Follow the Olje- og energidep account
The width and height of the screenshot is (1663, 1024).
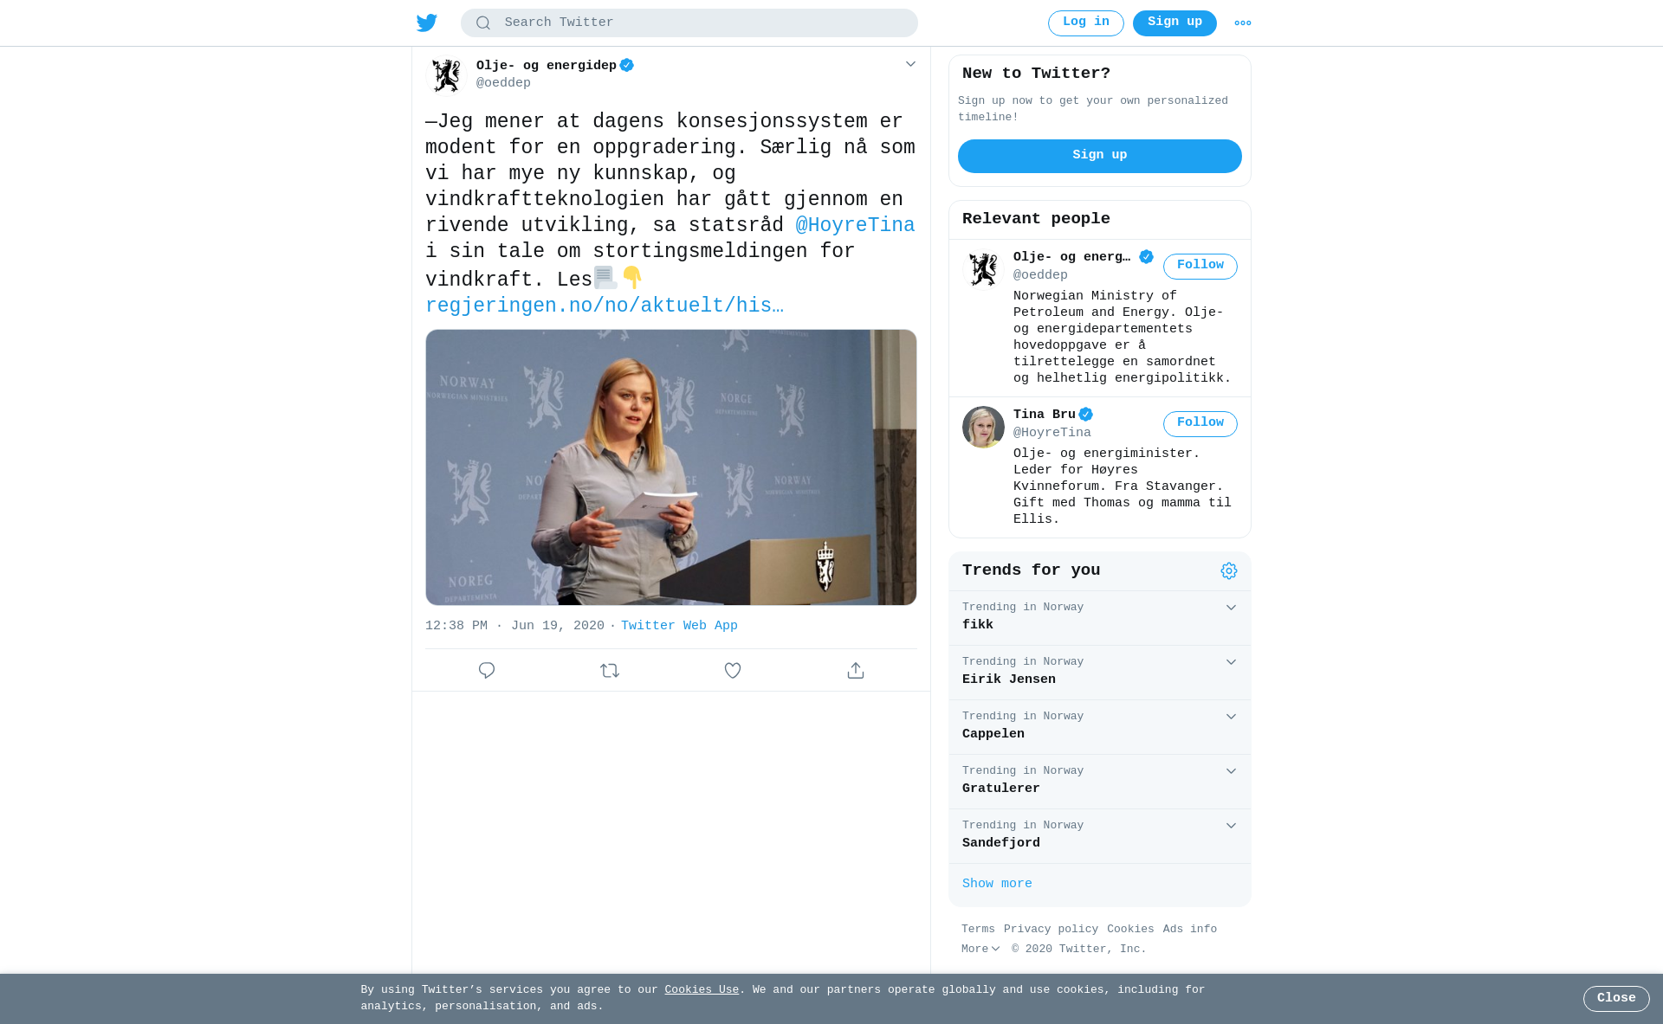1200,267
